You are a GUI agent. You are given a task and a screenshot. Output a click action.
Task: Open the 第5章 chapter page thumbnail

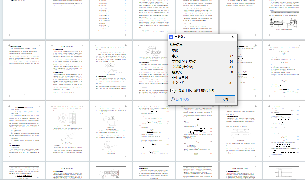coord(241,171)
